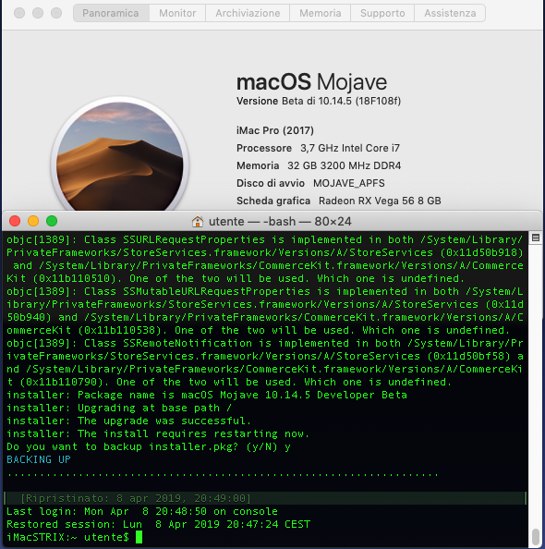The image size is (545, 549).
Task: Click the 'iMac Pro (2017)' model text
Action: pos(275,130)
